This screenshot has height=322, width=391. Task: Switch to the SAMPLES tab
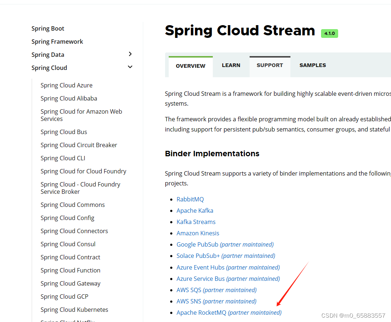(313, 65)
